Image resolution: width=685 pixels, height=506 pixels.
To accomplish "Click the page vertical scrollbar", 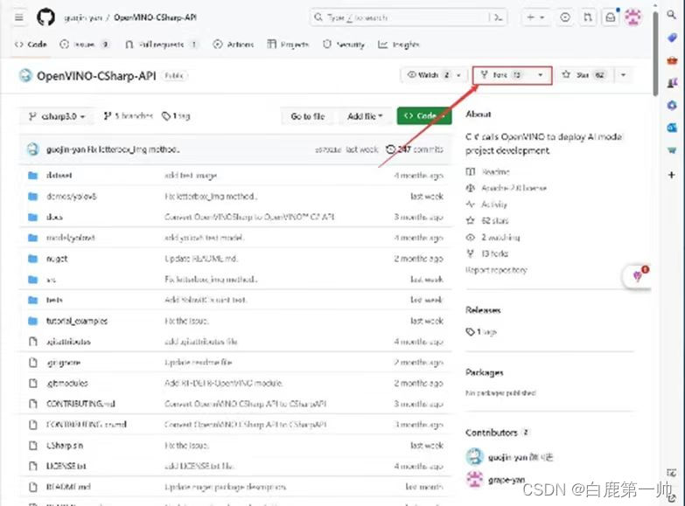I will pyautogui.click(x=655, y=52).
